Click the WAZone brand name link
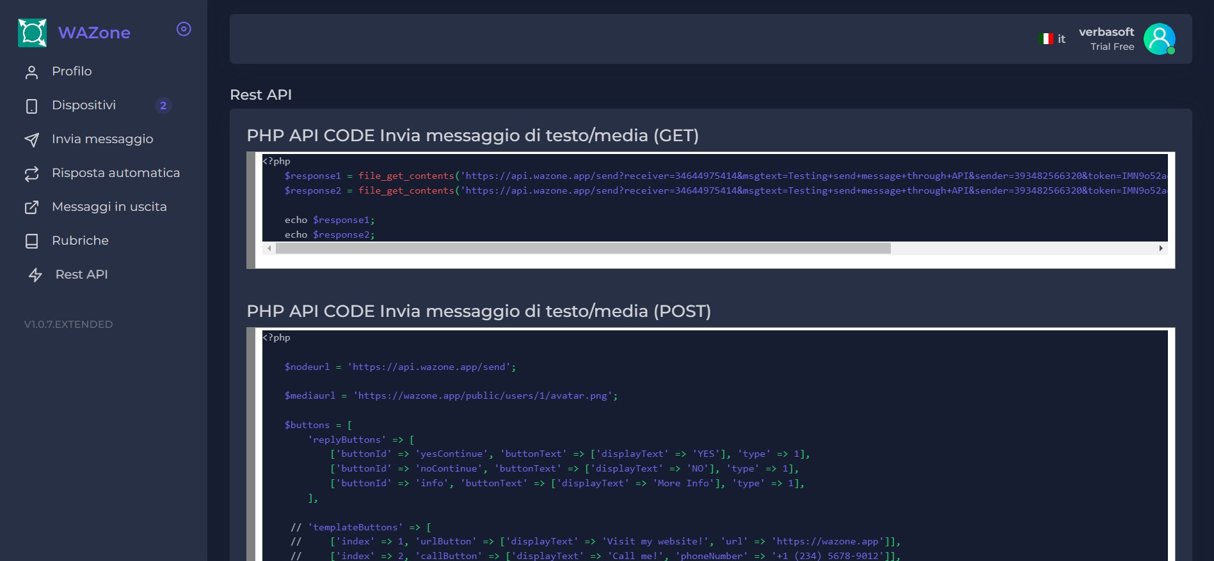This screenshot has height=561, width=1214. click(x=94, y=33)
